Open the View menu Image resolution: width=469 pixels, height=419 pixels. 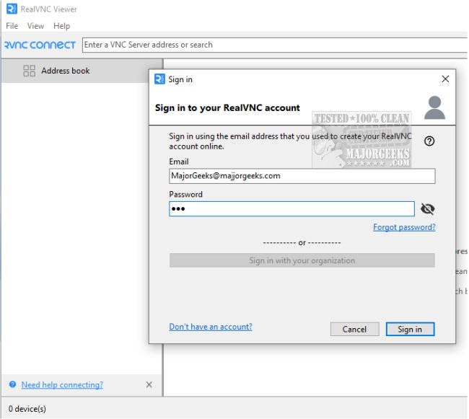click(35, 26)
